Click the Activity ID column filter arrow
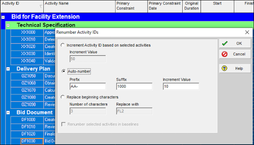254x145 pixels. pyautogui.click(x=41, y=6)
